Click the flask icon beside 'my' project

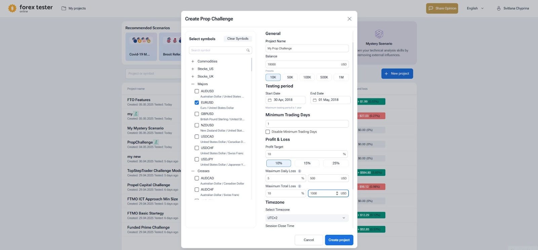tap(136, 114)
